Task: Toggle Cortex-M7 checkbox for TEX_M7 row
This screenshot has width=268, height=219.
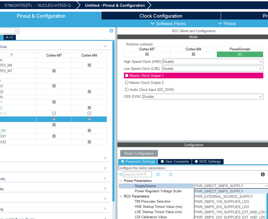Action: tap(54, 71)
